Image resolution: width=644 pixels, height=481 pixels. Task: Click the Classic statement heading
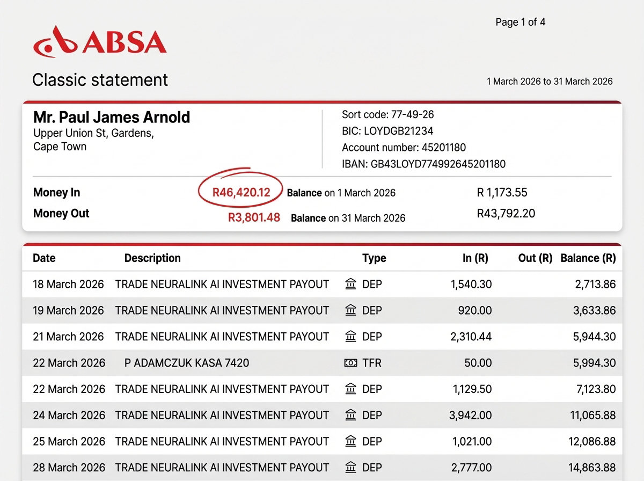coord(100,80)
